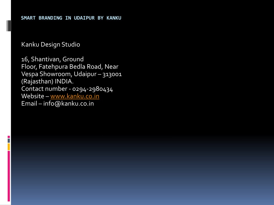Click the 'Floor, Fatehpura Bedla Road, Near' line
This screenshot has height=205, width=274.
coord(70,67)
